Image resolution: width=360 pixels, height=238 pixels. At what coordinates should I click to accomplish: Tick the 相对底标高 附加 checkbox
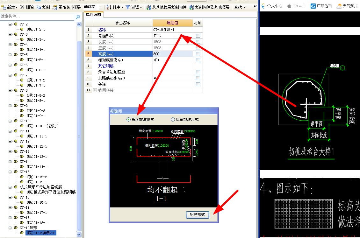click(198, 60)
